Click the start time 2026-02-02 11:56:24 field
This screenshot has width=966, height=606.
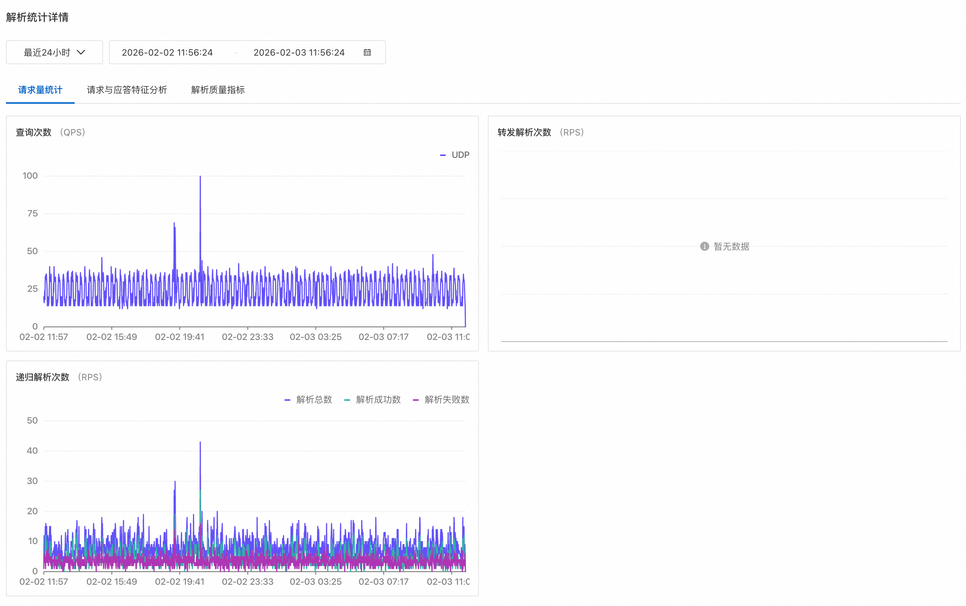pyautogui.click(x=167, y=53)
